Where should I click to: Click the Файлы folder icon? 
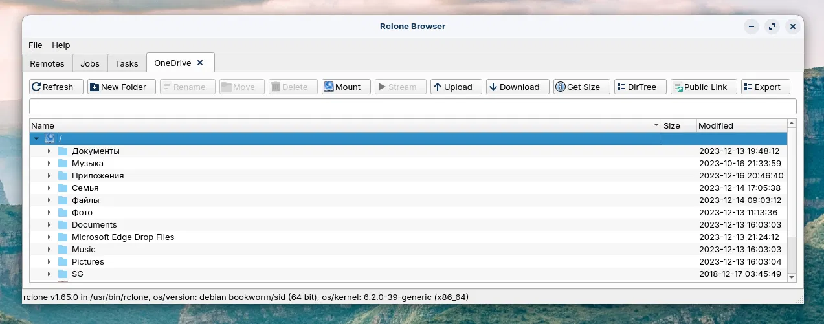pyautogui.click(x=63, y=200)
